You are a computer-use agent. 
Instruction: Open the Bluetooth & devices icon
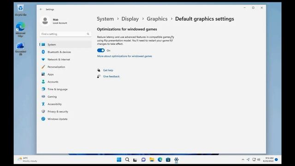point(43,52)
